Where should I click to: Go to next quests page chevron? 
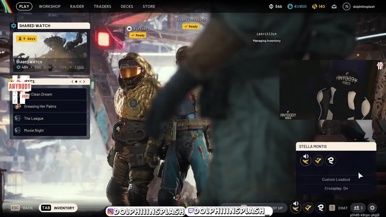84,81
